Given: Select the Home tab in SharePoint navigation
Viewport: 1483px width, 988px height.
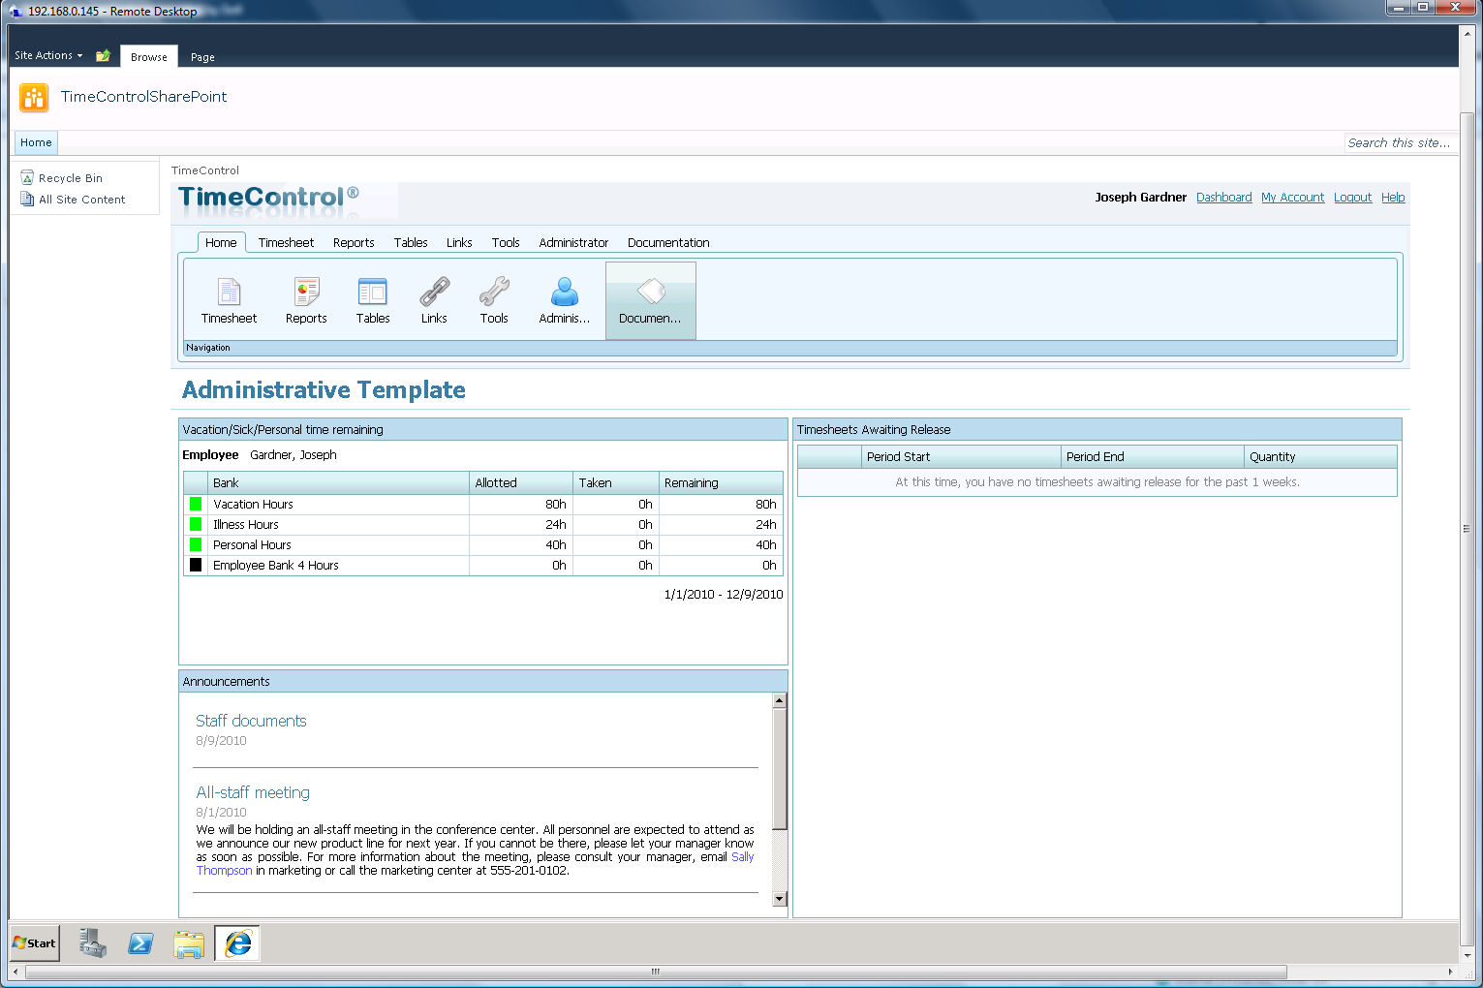Looking at the screenshot, I should coord(36,142).
